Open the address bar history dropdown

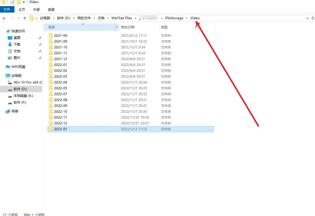click(307, 18)
